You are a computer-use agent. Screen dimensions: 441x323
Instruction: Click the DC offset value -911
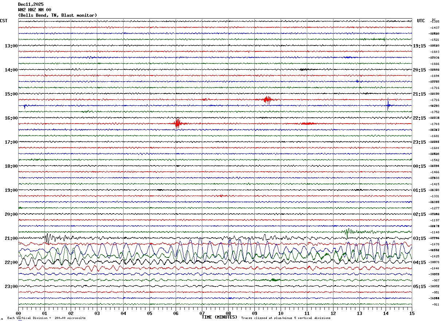435,304
